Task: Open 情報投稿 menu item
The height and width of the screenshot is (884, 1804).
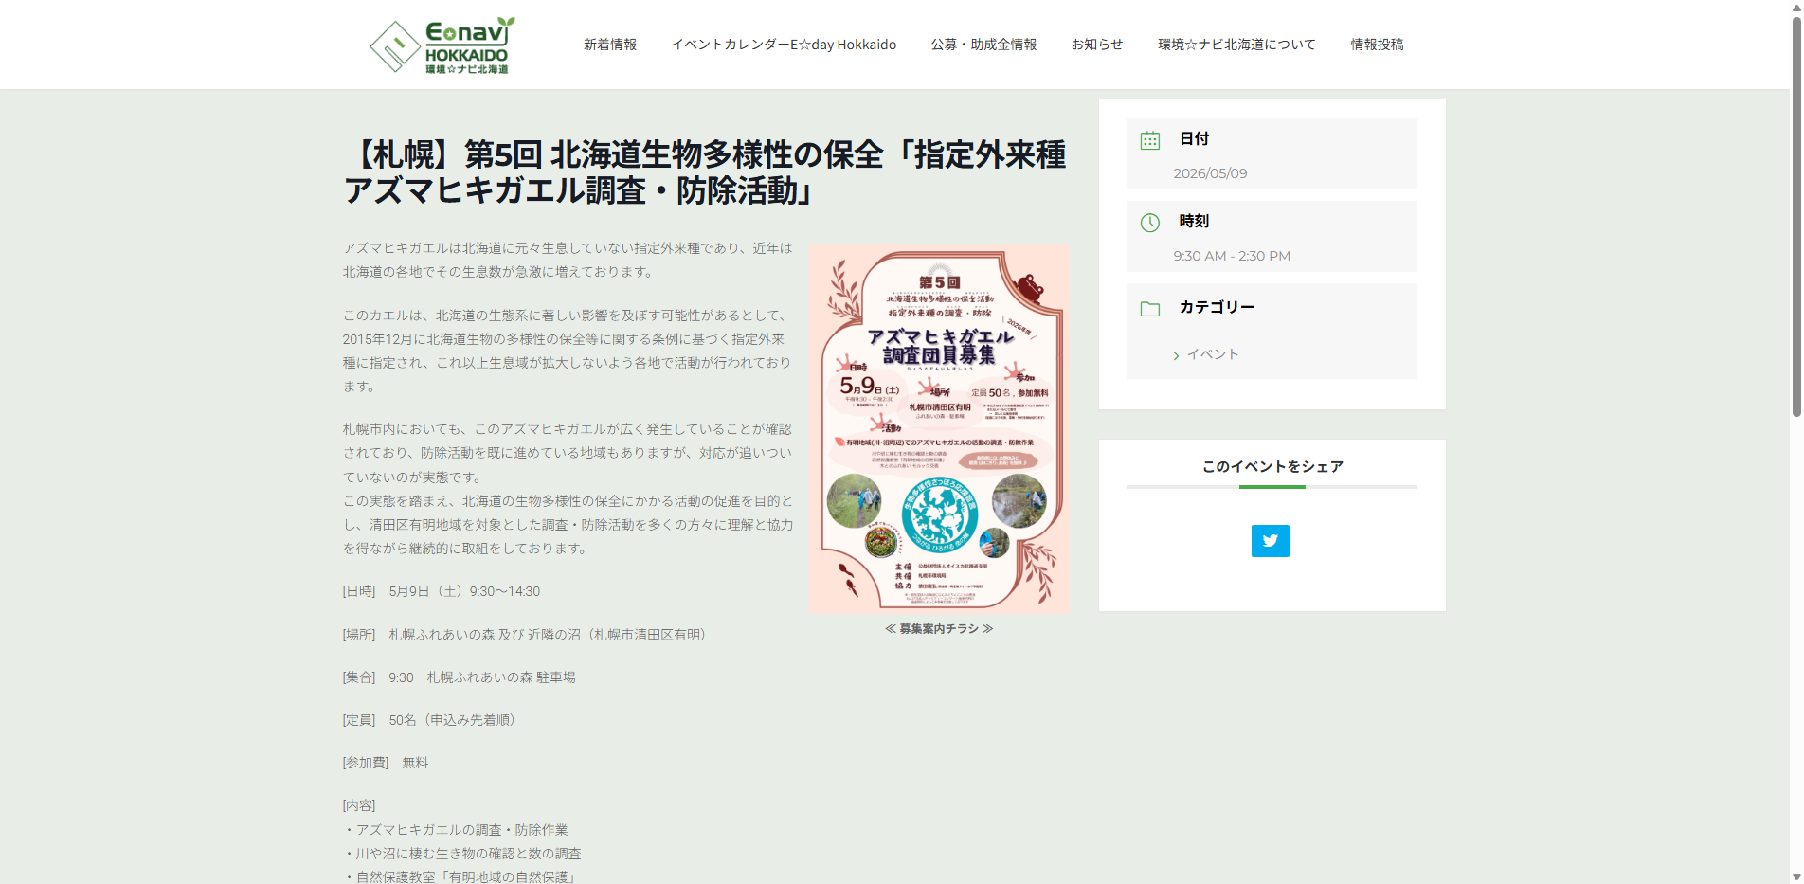Action: coord(1377,45)
